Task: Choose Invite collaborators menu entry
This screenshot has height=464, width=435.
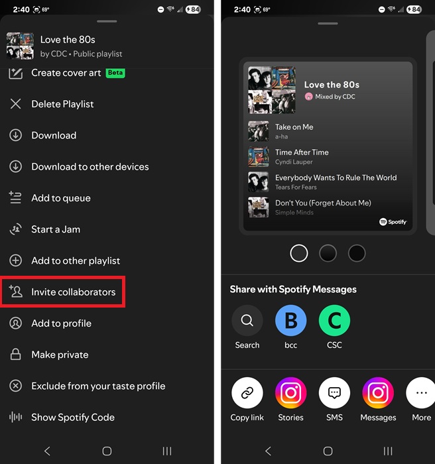Action: click(x=107, y=292)
